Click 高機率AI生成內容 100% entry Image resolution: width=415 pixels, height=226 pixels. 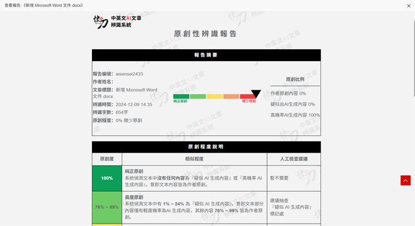pyautogui.click(x=295, y=115)
